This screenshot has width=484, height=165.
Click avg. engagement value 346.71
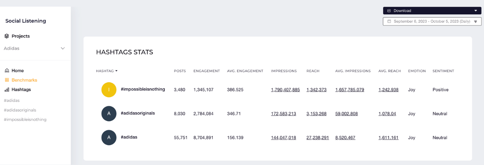(x=234, y=114)
